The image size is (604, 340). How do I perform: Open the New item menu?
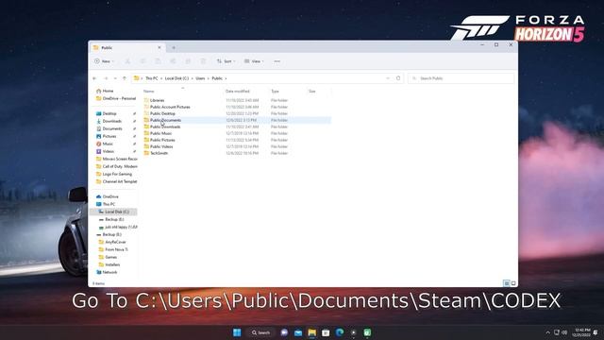pos(104,61)
